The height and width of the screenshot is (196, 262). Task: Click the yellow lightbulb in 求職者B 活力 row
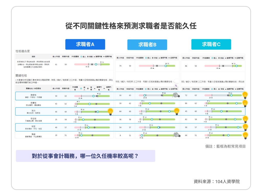[177, 111]
